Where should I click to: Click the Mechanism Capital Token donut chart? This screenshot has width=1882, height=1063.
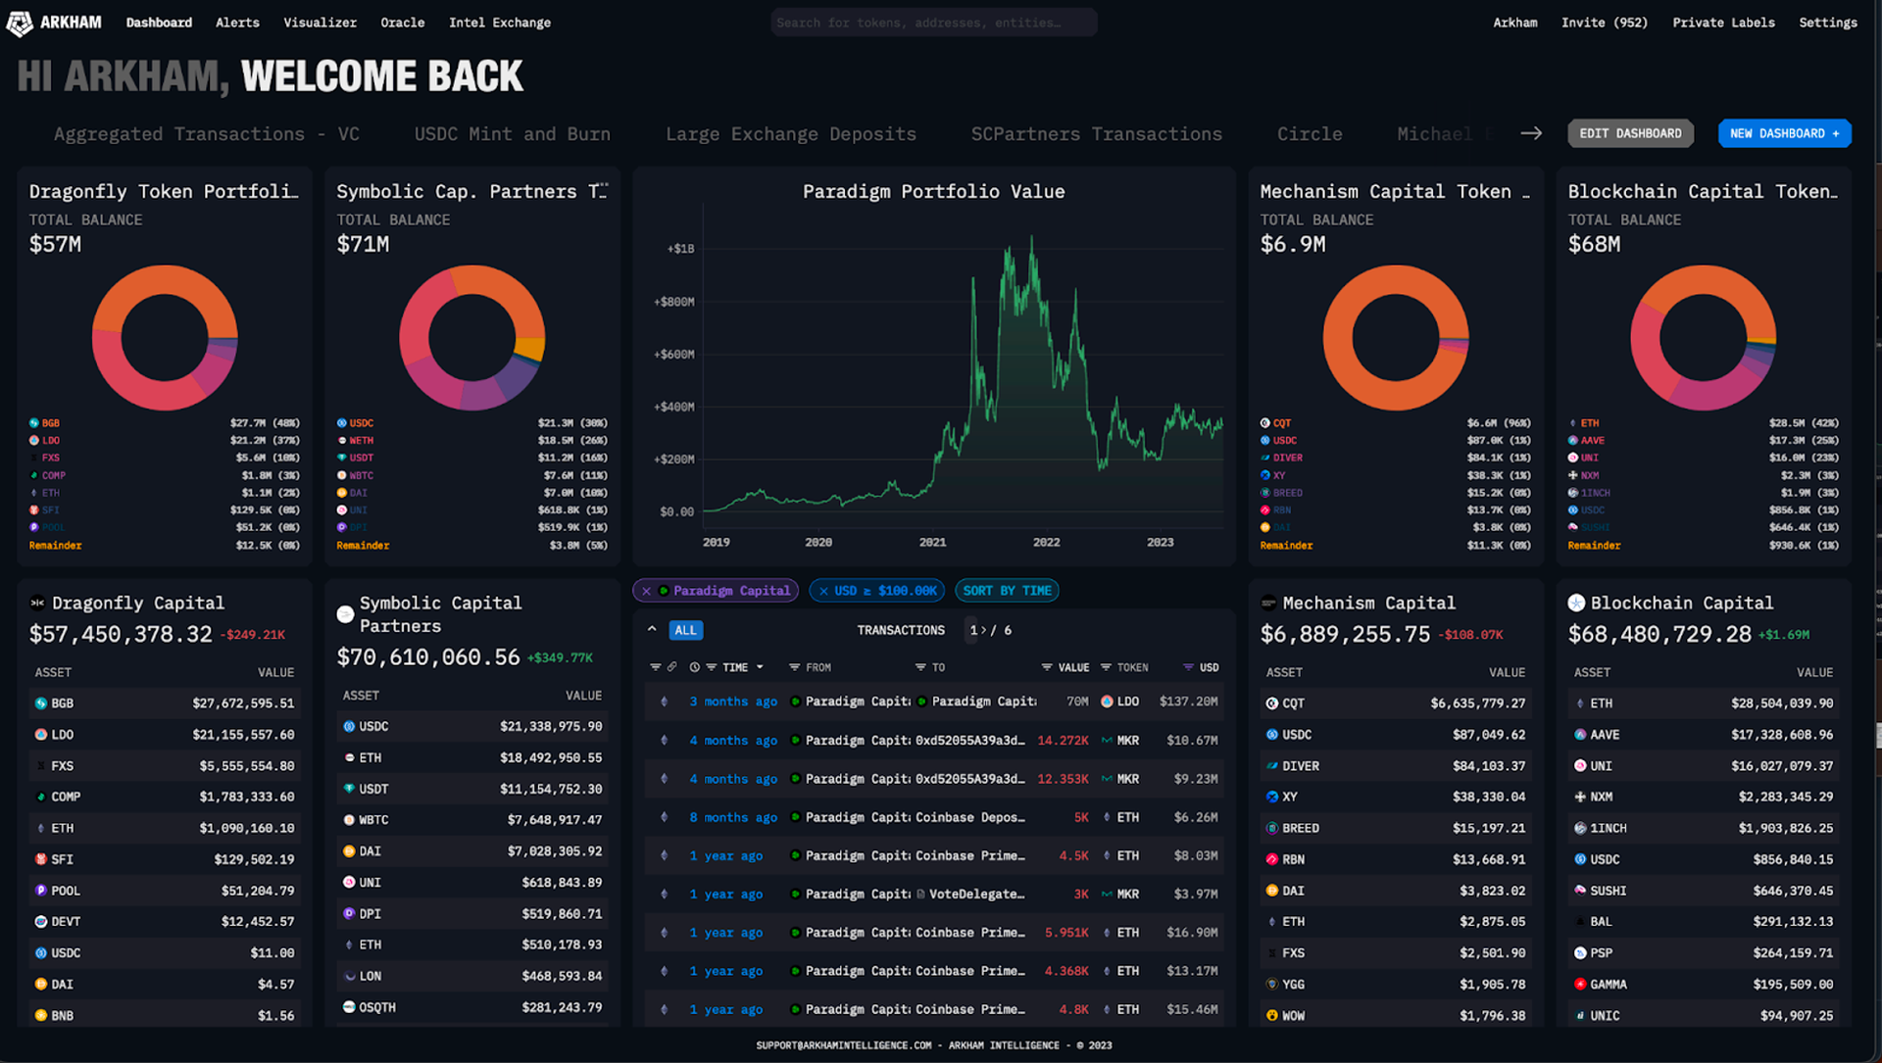point(1396,338)
